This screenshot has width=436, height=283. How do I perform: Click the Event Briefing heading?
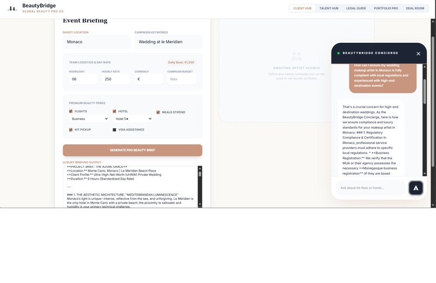click(x=85, y=21)
